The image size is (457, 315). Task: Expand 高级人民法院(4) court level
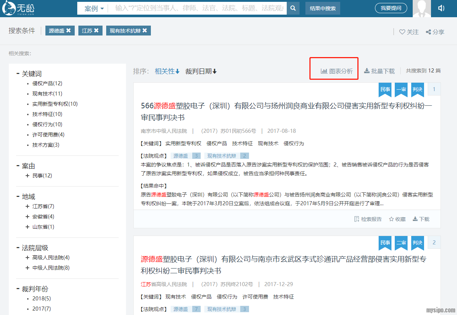[x=27, y=258]
